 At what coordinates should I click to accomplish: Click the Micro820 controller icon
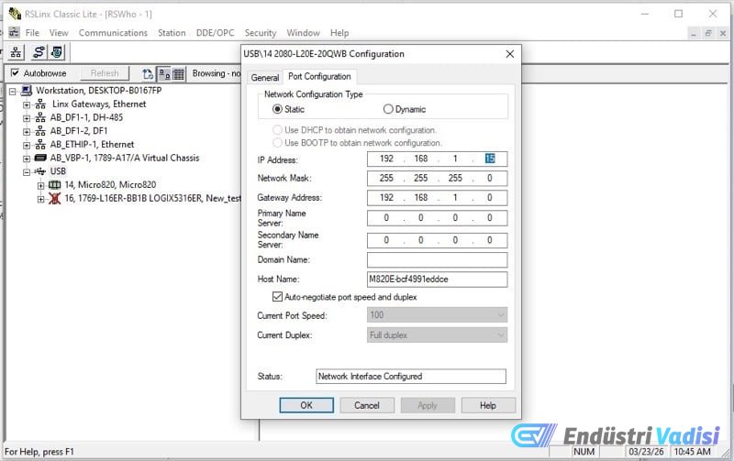pyautogui.click(x=55, y=185)
